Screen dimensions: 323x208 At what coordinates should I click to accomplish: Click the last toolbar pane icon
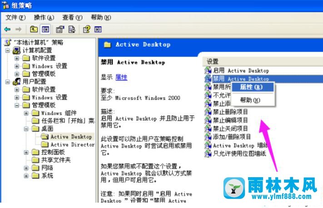[x=98, y=29]
